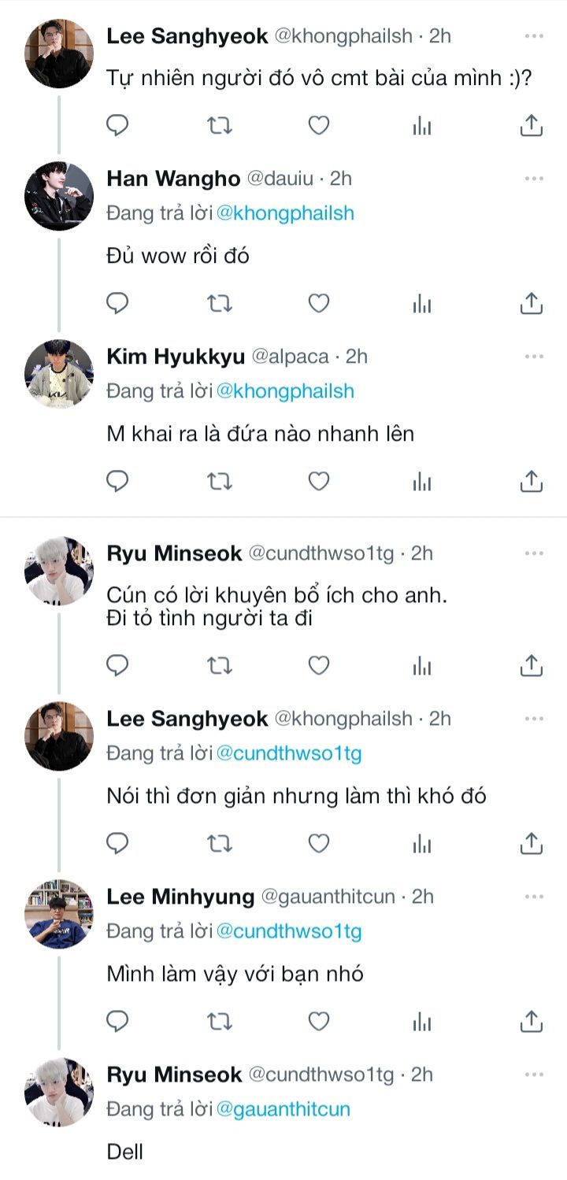Retweet Kim Hyukkyu's reply
The width and height of the screenshot is (567, 1180).
pyautogui.click(x=219, y=481)
